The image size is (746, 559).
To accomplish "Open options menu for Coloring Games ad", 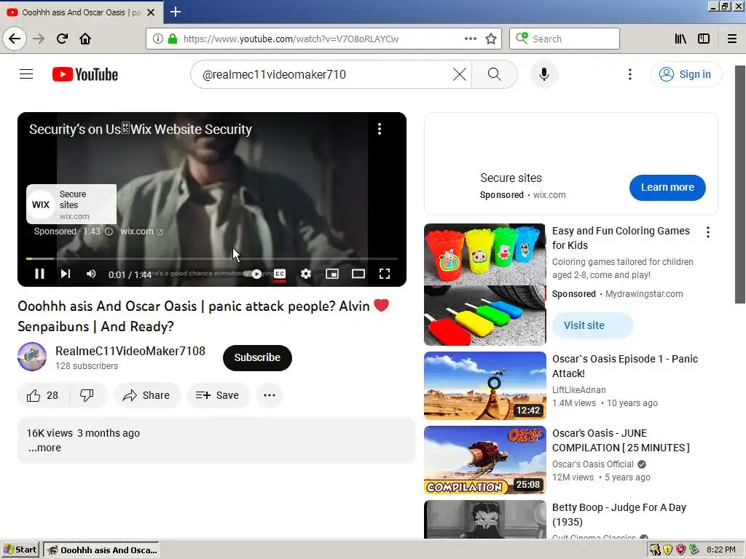I will click(708, 232).
